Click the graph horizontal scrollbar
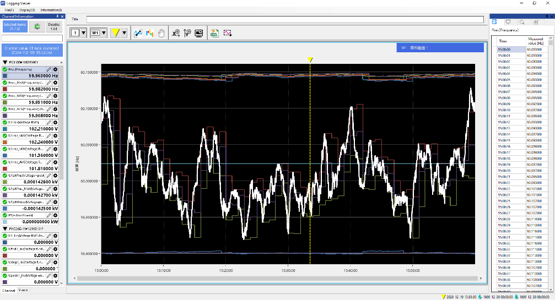The image size is (555, 300). 277,278
